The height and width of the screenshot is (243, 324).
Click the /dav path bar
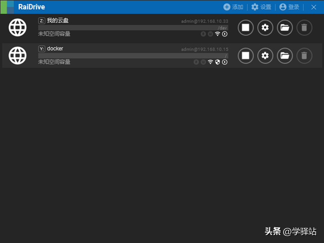[133, 28]
